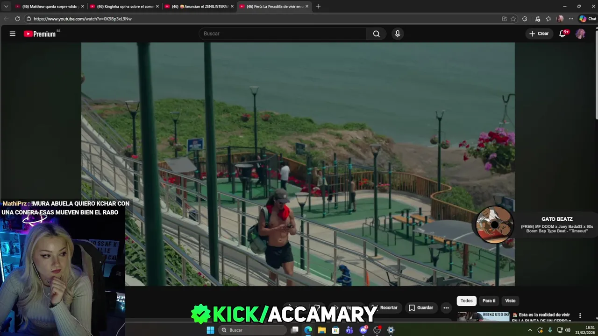Open the network tray icon

[x=560, y=330]
